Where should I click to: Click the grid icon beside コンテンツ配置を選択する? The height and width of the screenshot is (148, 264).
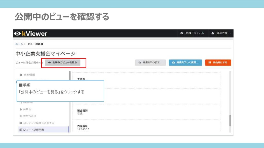tap(21, 123)
